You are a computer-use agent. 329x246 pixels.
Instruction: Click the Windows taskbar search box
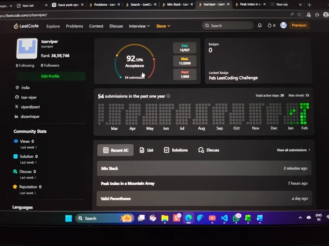click(105, 219)
